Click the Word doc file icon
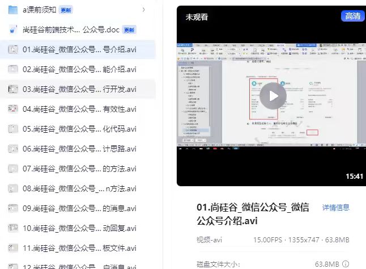The width and height of the screenshot is (366, 269). (x=13, y=30)
